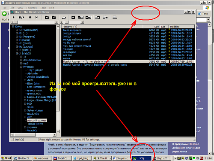Open Tools menu in Internet Explorer

(43, 8)
